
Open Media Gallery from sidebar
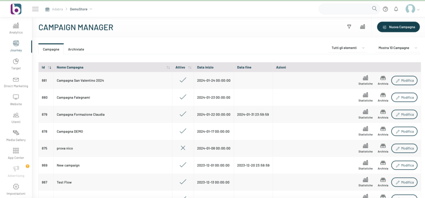pos(16,133)
